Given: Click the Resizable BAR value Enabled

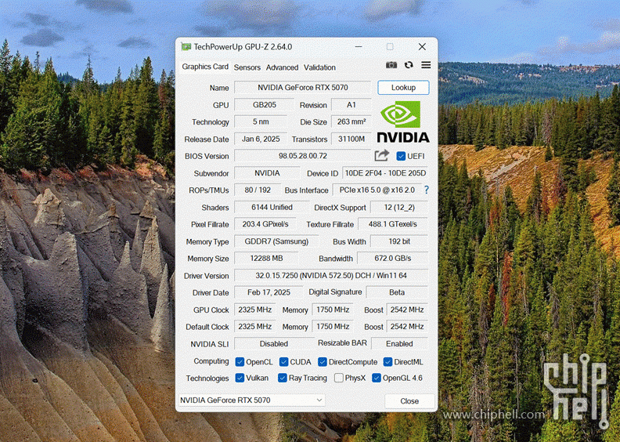Looking at the screenshot, I should pyautogui.click(x=399, y=344).
